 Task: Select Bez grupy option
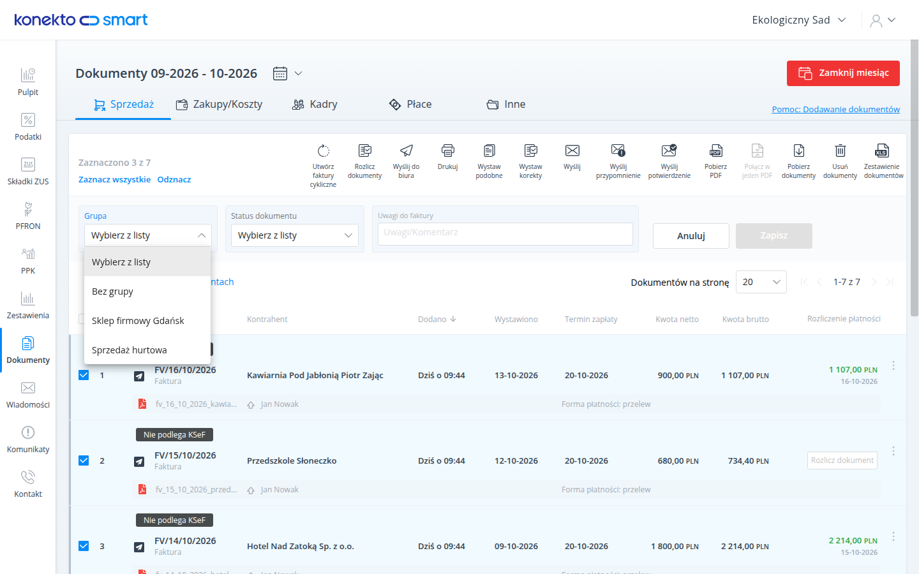point(147,291)
